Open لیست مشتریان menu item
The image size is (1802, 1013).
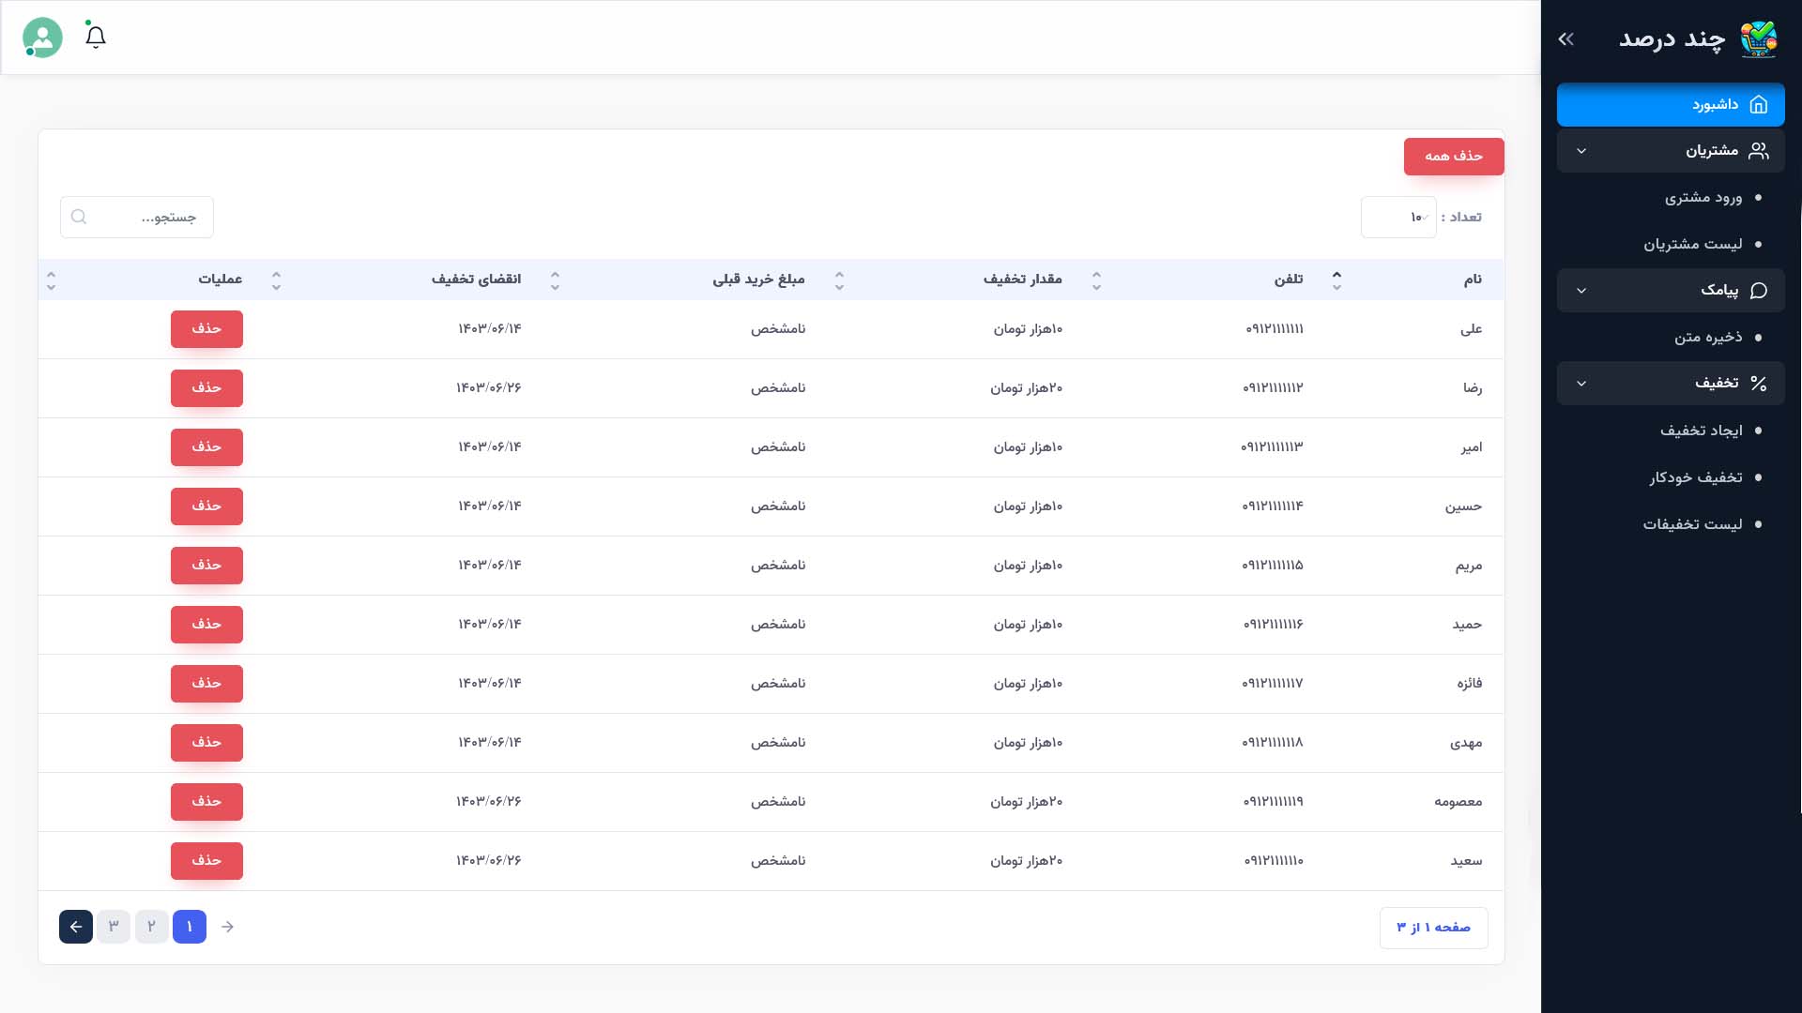coord(1692,244)
